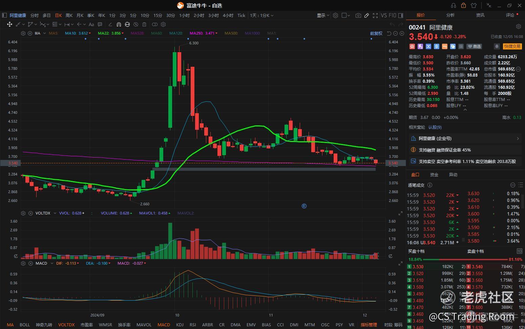Open quote panel settings gear
Screen dimensions: 525x329
518,26
